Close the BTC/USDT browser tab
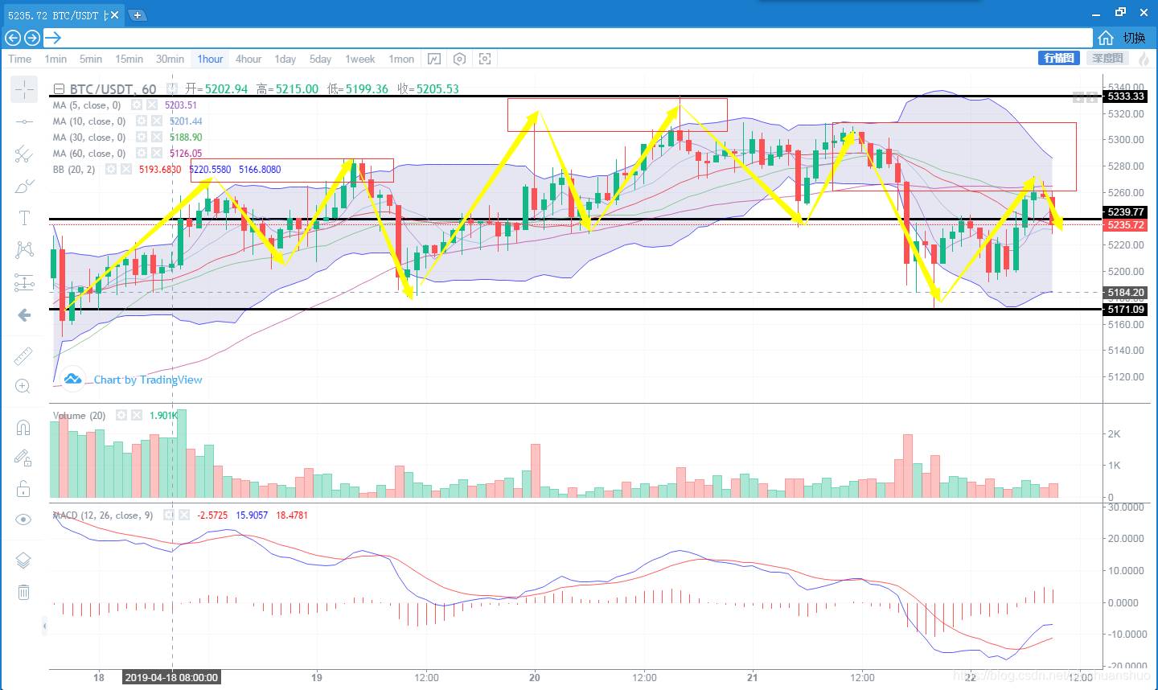The height and width of the screenshot is (690, 1158). coord(114,15)
